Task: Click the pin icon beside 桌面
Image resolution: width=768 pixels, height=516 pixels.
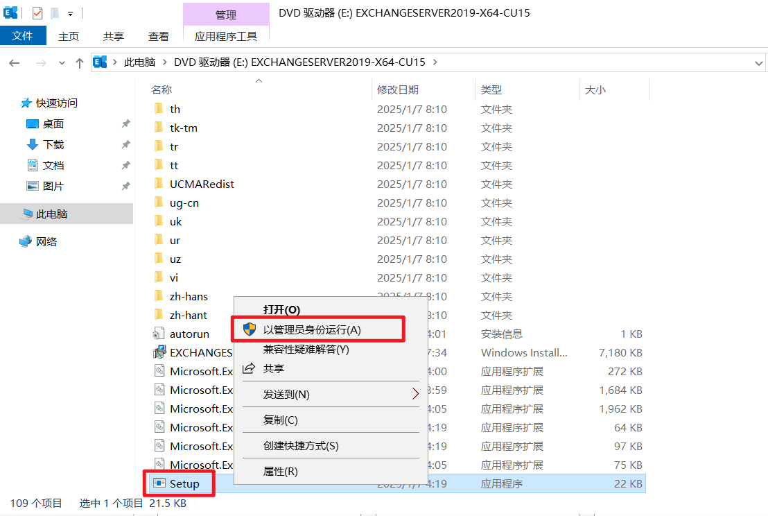Action: (x=126, y=124)
